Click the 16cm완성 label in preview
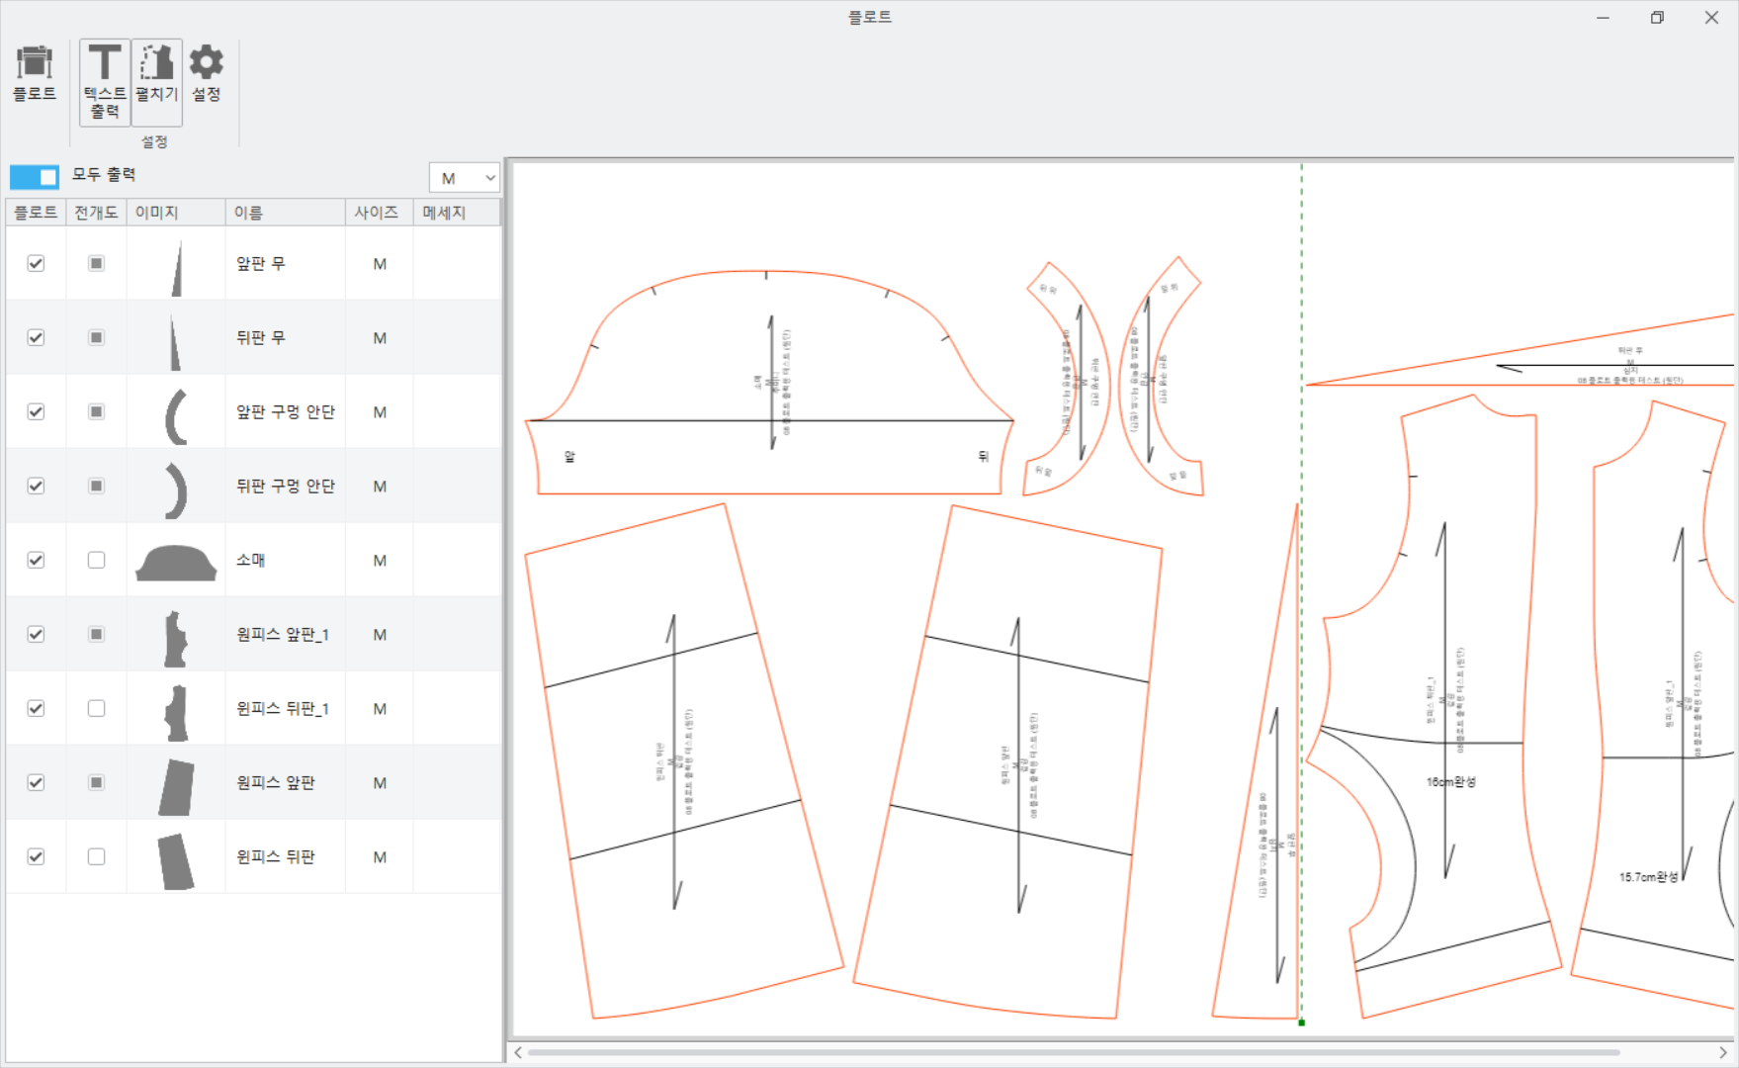 [x=1451, y=781]
